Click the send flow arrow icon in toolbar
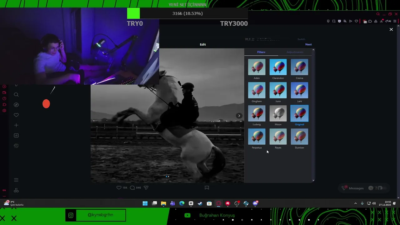Viewport: 400px width, 225px height. coord(351,21)
